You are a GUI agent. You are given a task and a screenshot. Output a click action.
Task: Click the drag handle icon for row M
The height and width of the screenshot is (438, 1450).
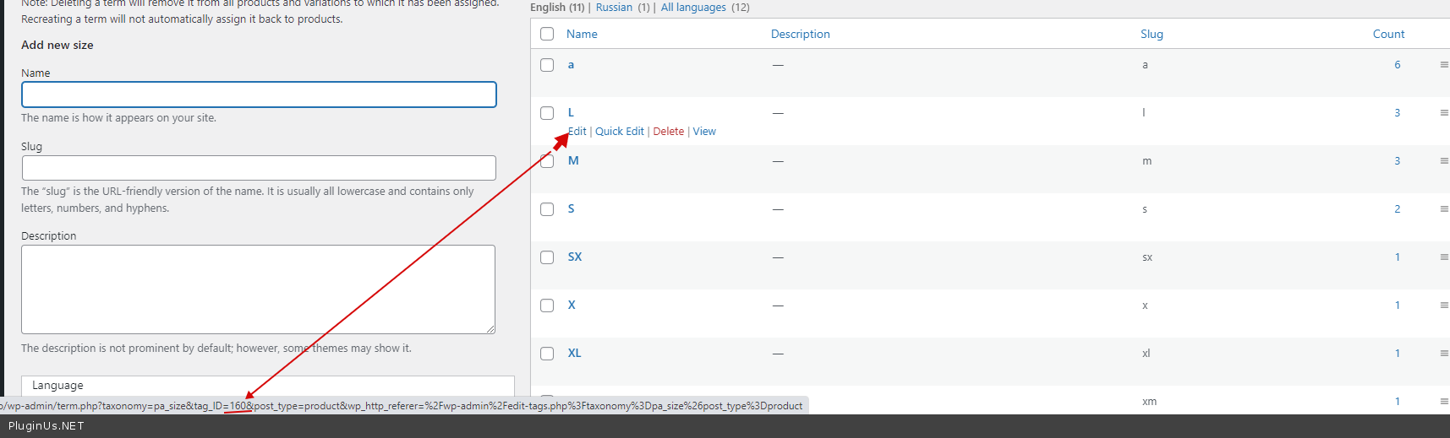(x=1443, y=161)
